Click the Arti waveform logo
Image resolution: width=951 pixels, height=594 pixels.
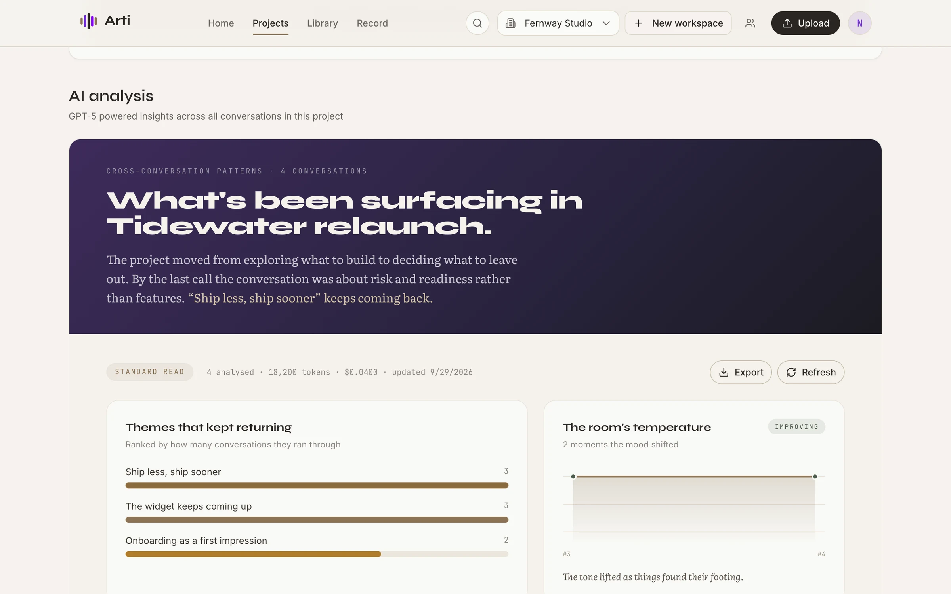89,21
